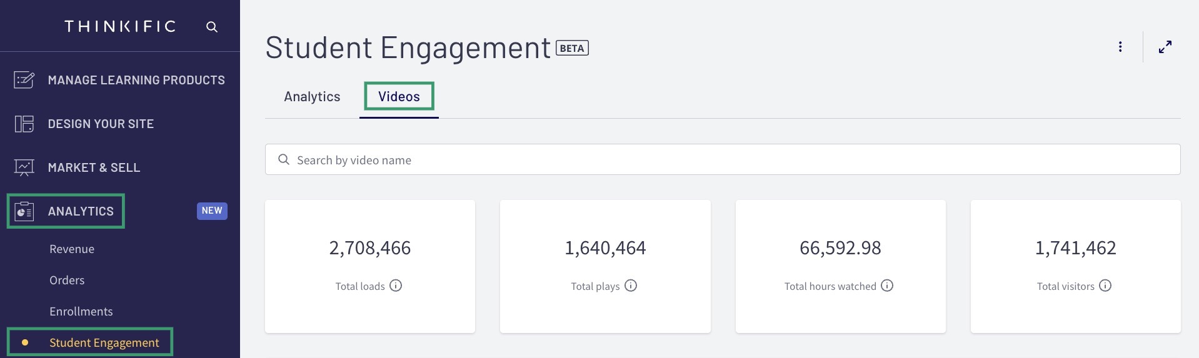Show info tooltip for Total visitors
The image size is (1199, 358).
pyautogui.click(x=1105, y=286)
